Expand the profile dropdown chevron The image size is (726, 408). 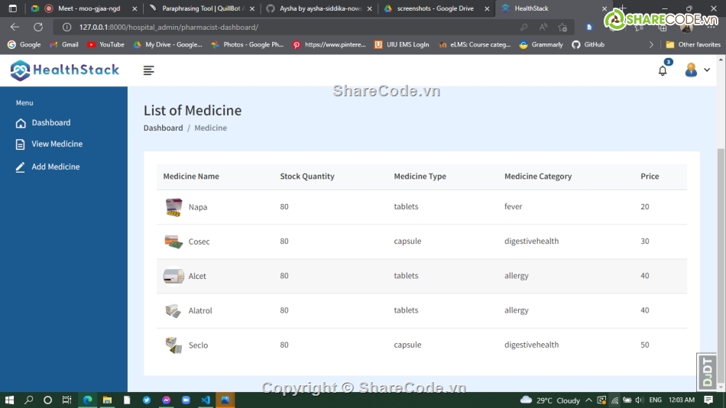(707, 70)
